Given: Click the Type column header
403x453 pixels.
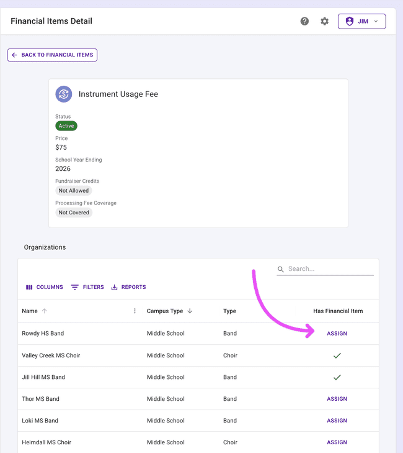Looking at the screenshot, I should [229, 311].
